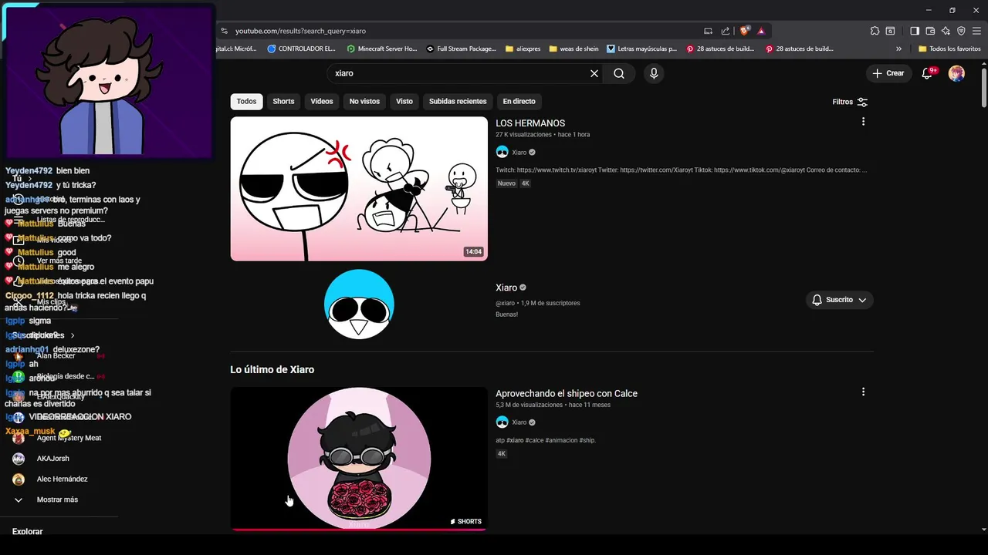The image size is (988, 555).
Task: Open the weas de shein bookmark folder
Action: (574, 49)
